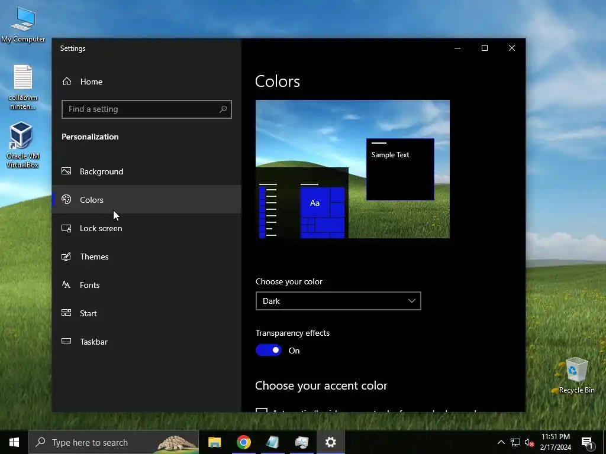Minimize the Settings window
Image resolution: width=606 pixels, height=454 pixels.
457,48
